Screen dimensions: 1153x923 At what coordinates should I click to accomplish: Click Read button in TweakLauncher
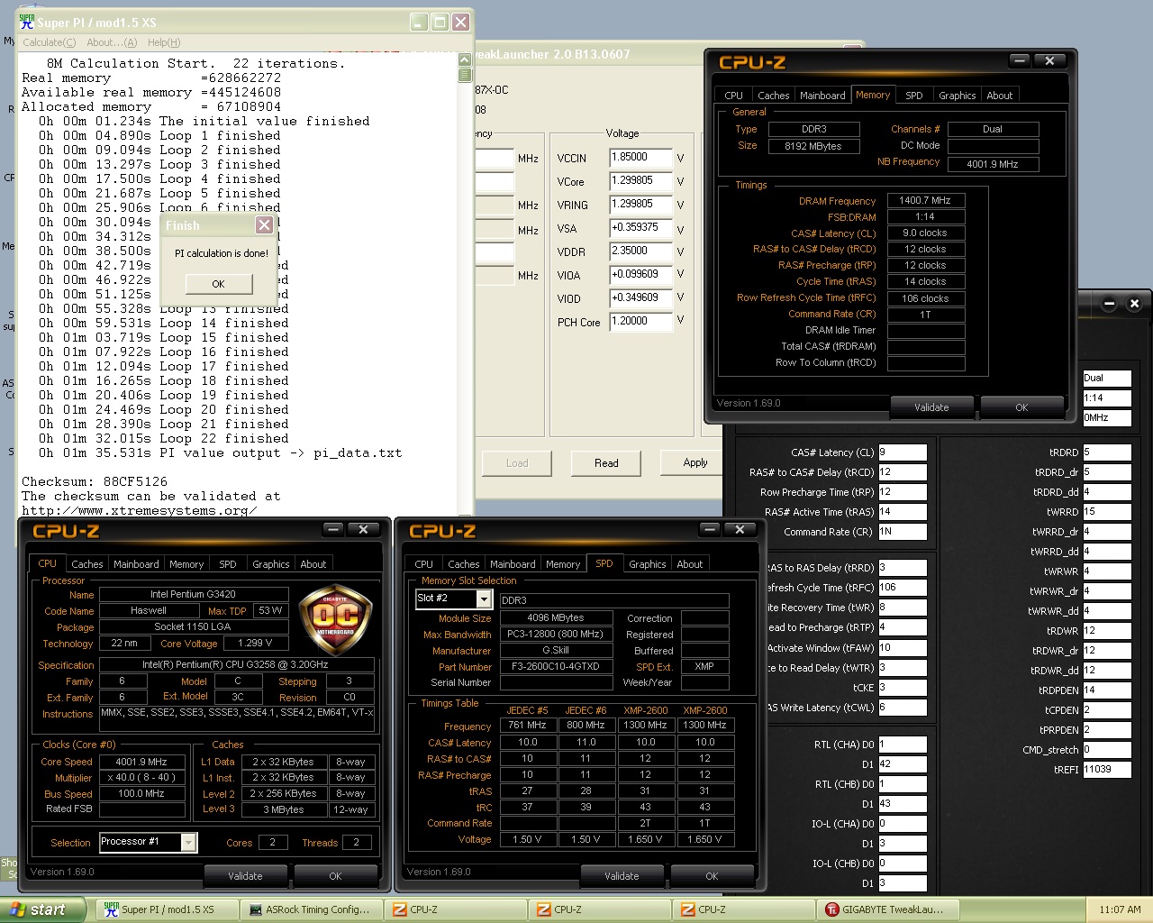coord(606,463)
